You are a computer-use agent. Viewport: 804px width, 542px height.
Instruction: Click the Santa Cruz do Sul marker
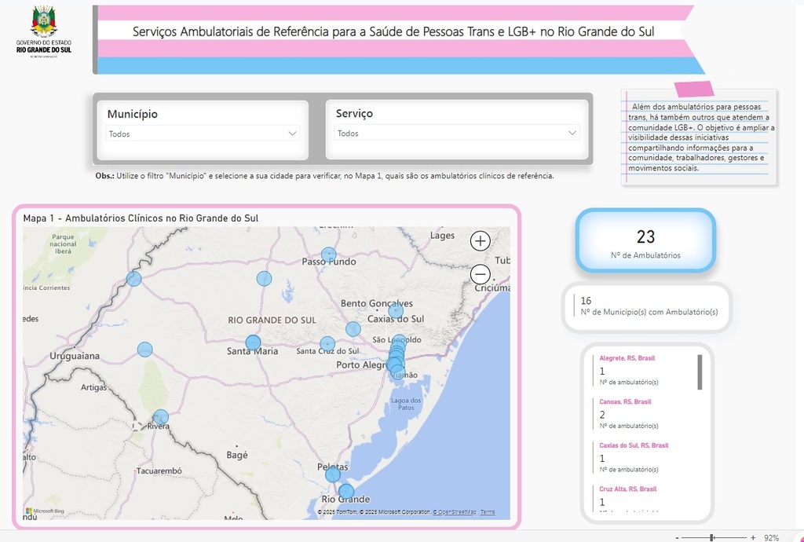[327, 343]
